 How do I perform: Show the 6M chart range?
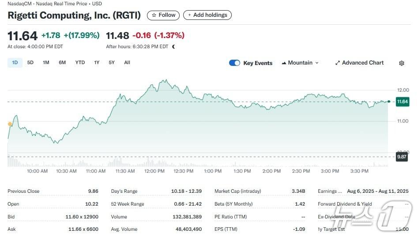click(62, 63)
